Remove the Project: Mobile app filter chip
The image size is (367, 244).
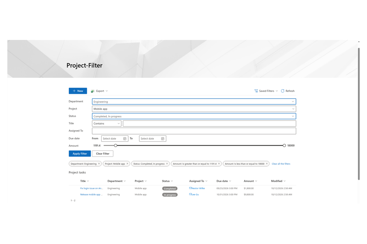tap(128, 164)
